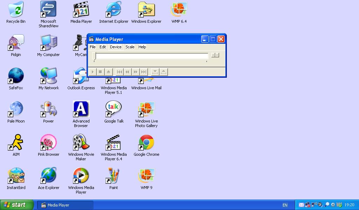Click the webcam tray icon
The image size is (359, 210).
point(333,205)
